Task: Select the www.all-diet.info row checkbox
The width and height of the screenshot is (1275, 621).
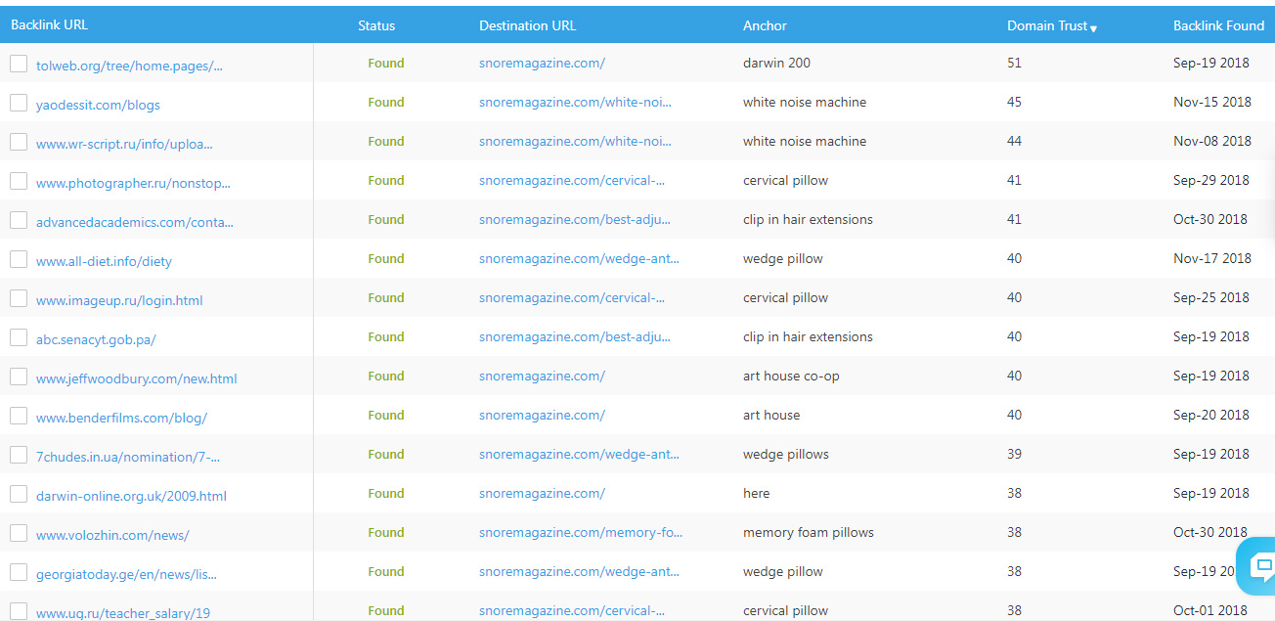Action: (x=19, y=259)
